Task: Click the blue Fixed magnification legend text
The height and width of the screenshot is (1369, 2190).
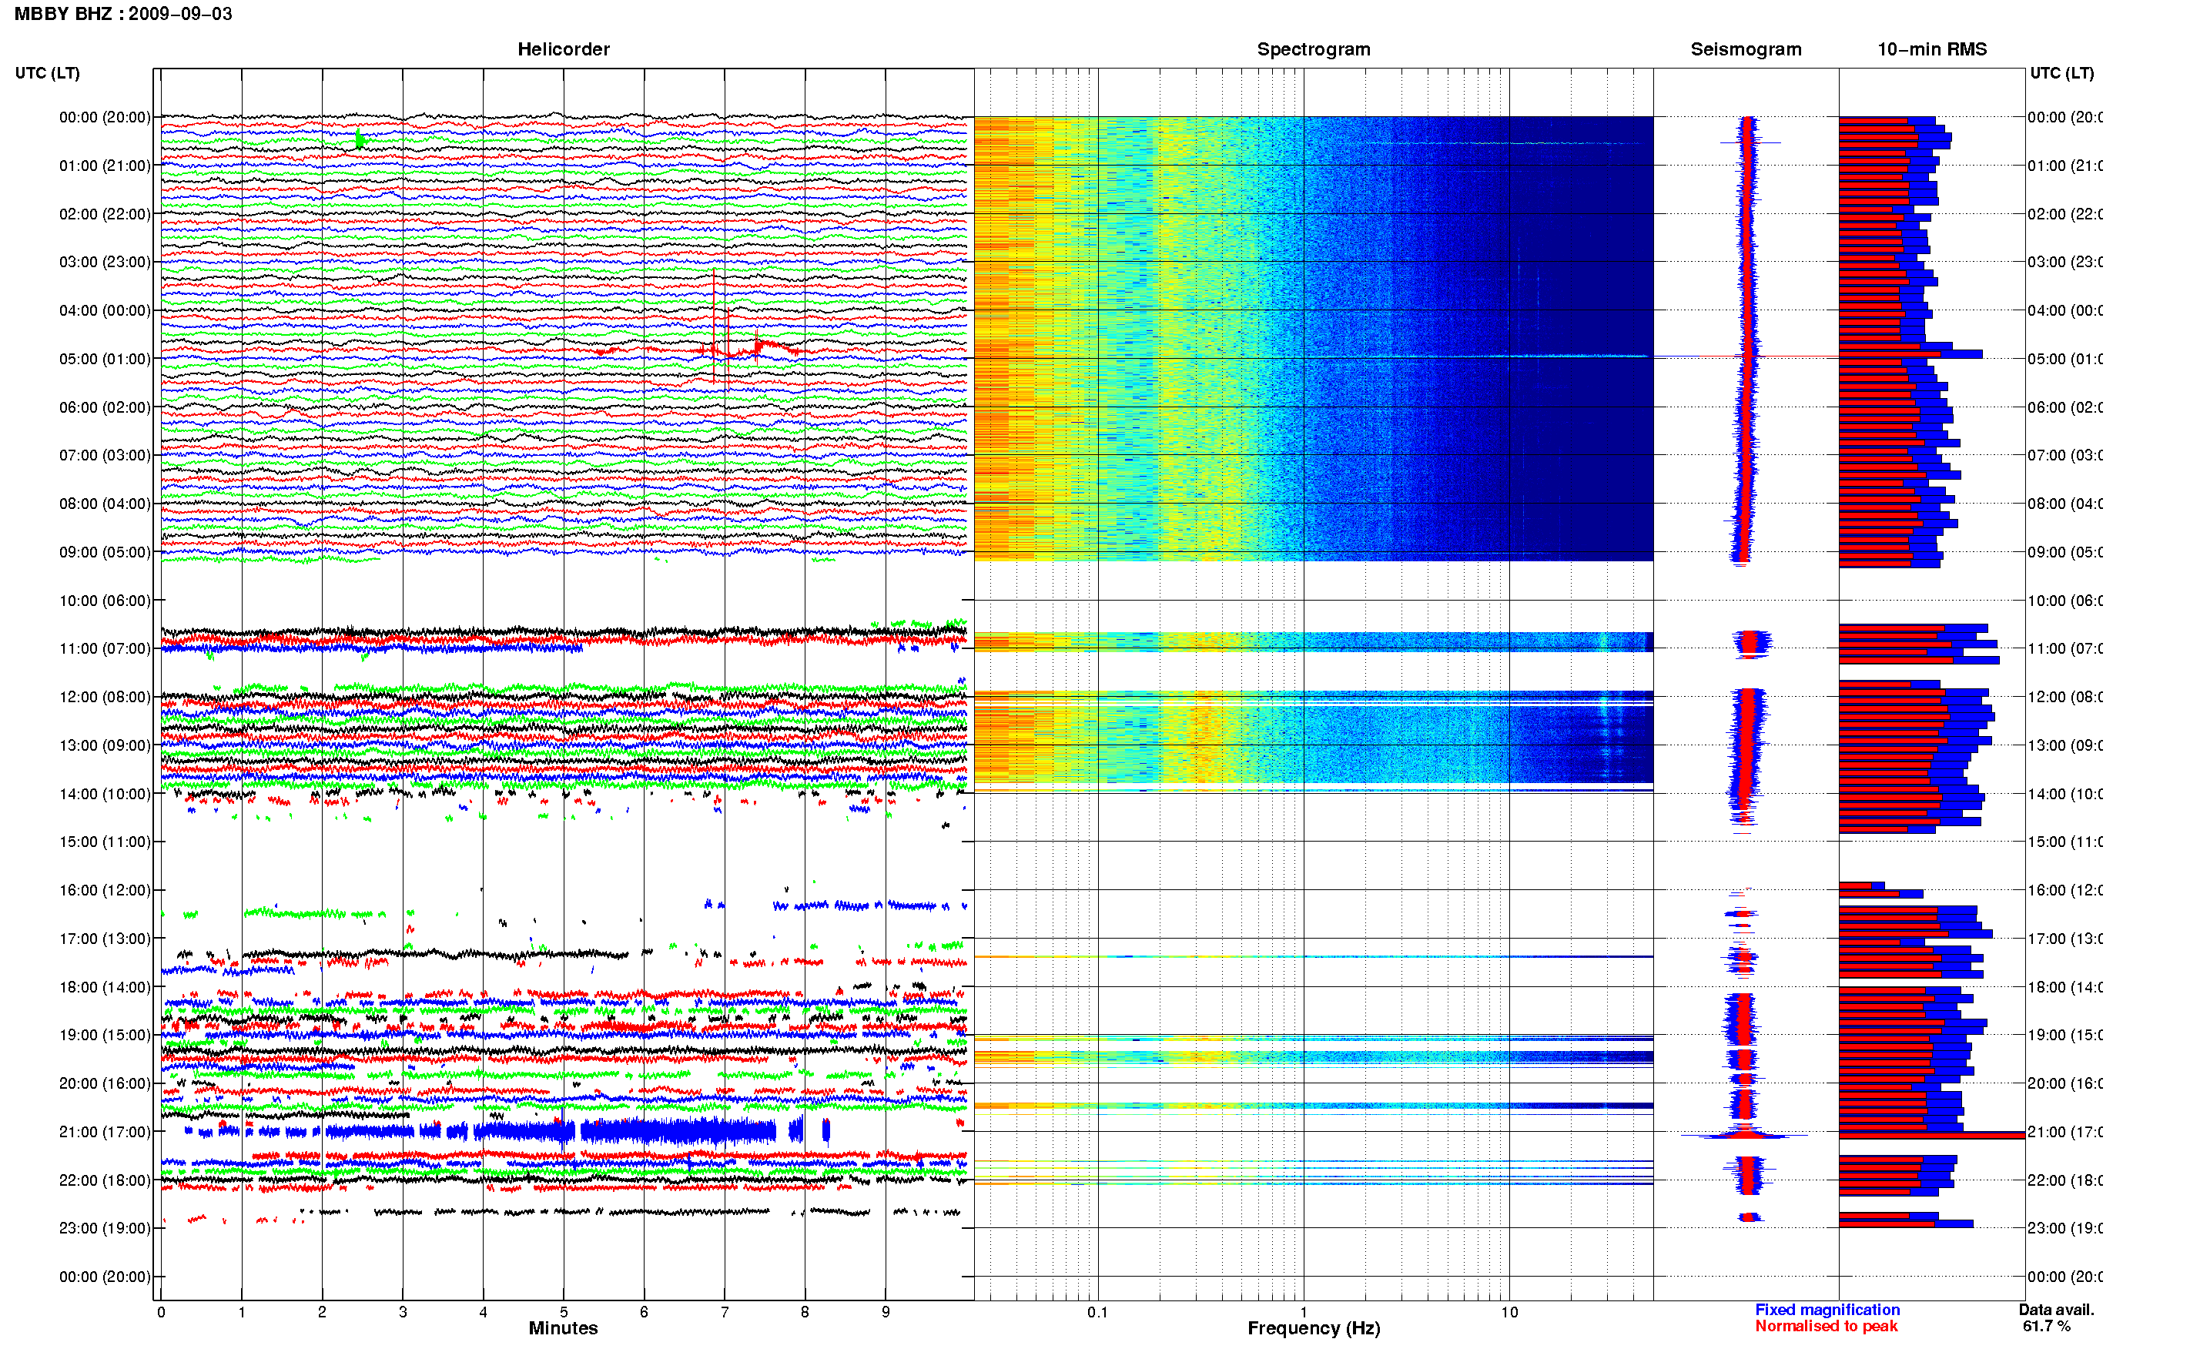Action: [1827, 1309]
